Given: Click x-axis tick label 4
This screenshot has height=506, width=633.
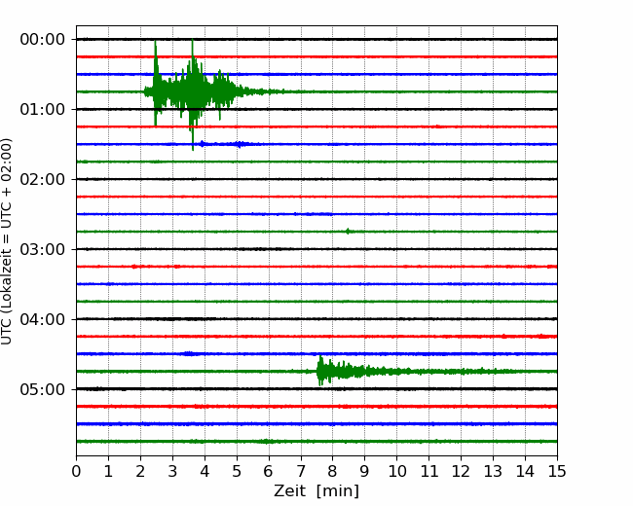Looking at the screenshot, I should coord(205,471).
